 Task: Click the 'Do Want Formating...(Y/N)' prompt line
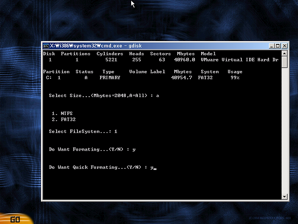[x=92, y=149]
